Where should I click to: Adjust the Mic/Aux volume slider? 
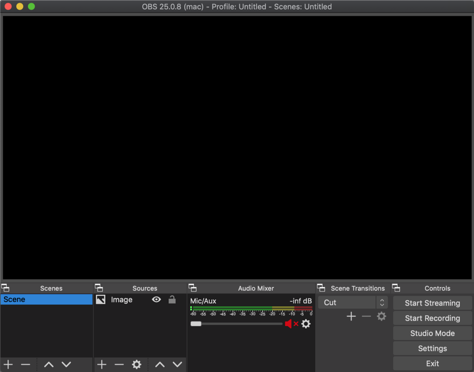(196, 324)
